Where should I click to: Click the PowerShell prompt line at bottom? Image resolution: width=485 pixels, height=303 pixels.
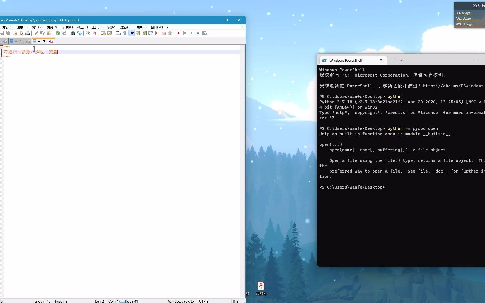point(352,187)
